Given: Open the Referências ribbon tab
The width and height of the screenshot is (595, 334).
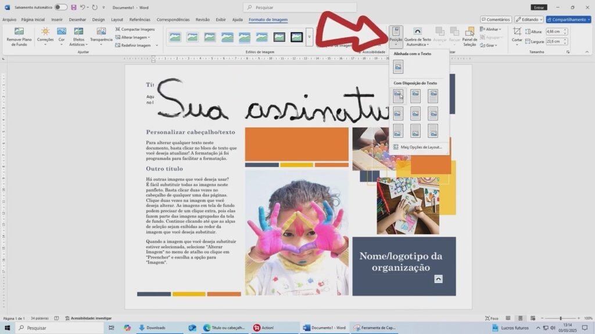Looking at the screenshot, I should pyautogui.click(x=139, y=19).
